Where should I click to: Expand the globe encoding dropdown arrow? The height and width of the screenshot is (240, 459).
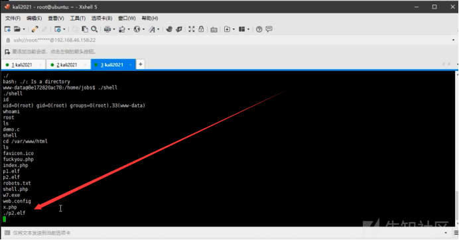point(143,29)
